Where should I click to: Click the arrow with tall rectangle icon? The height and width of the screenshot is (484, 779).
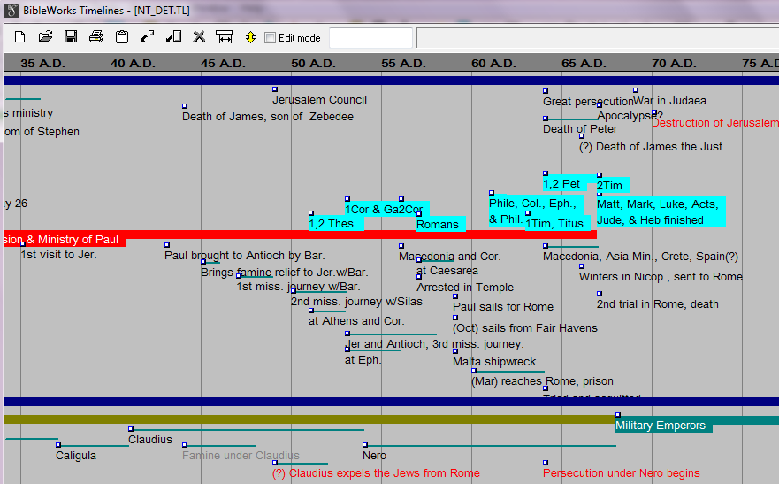click(173, 37)
